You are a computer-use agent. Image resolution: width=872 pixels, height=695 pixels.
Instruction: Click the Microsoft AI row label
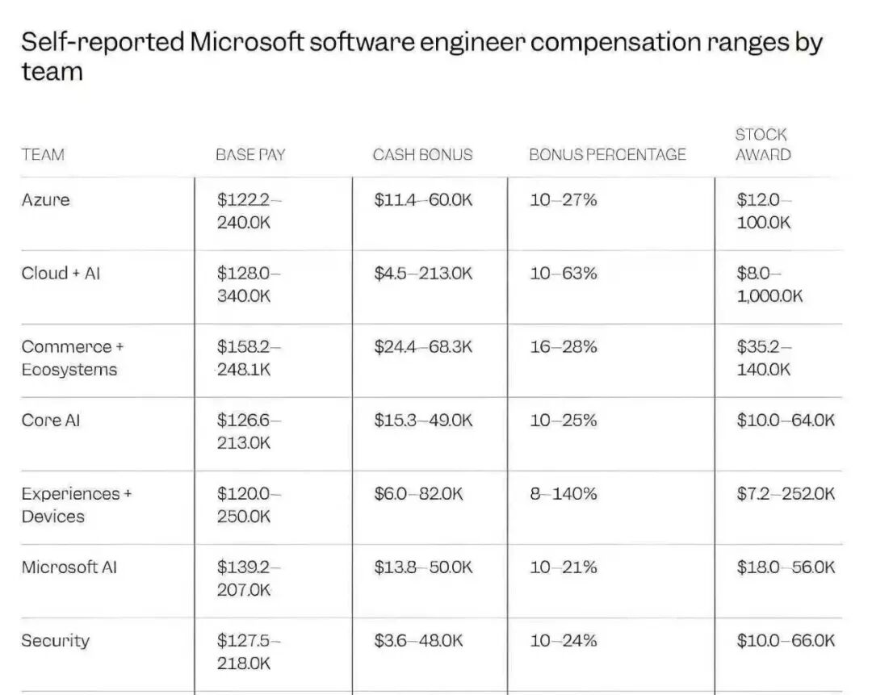pyautogui.click(x=69, y=567)
